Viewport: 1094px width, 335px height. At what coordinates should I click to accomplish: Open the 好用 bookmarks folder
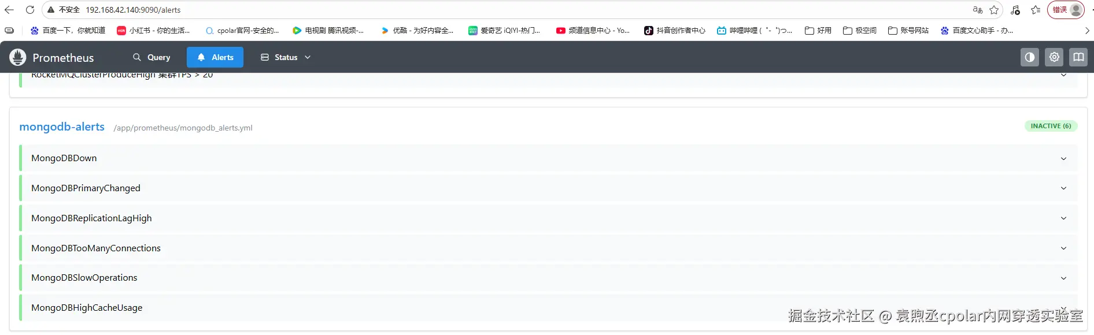point(818,31)
